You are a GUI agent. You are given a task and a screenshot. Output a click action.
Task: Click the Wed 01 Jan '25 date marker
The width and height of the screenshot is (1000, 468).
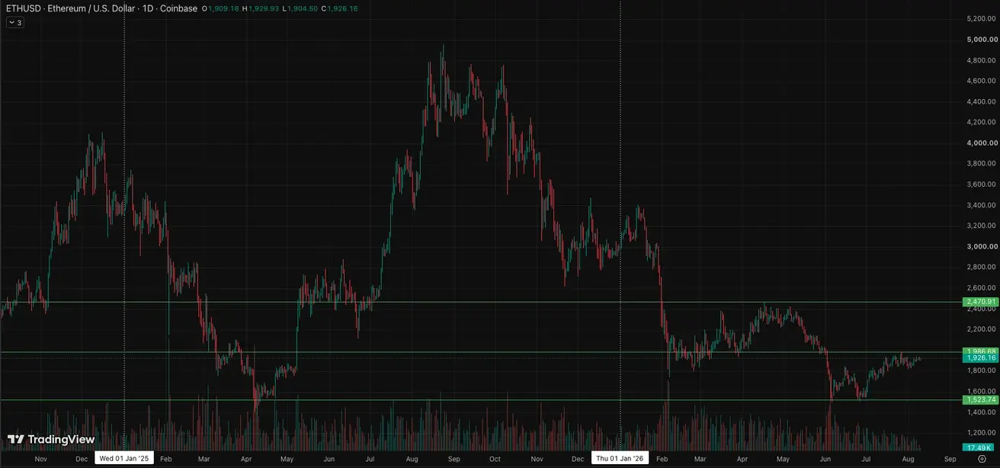[x=124, y=458]
